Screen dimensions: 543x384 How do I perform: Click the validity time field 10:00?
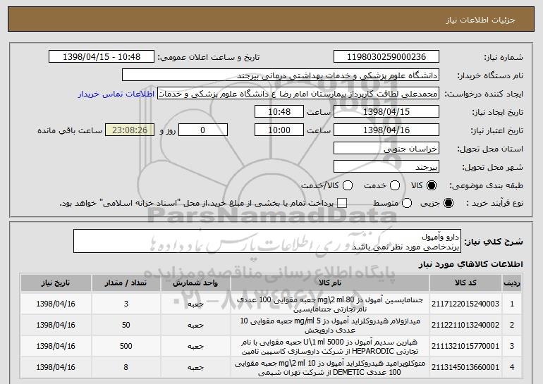pos(279,130)
